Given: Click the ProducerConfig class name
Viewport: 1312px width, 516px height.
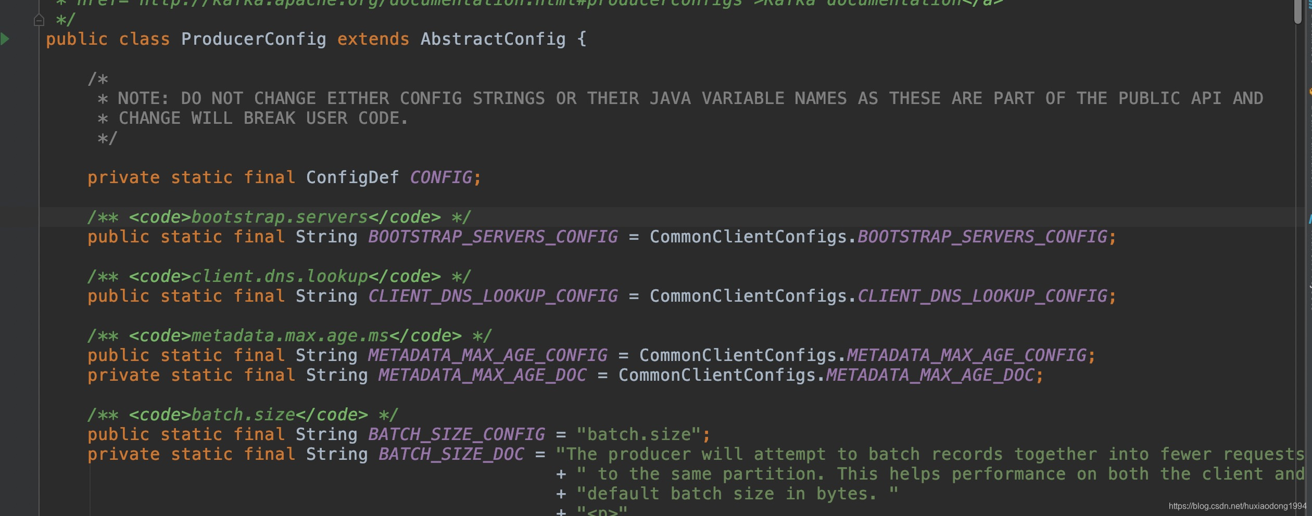Looking at the screenshot, I should pyautogui.click(x=254, y=39).
